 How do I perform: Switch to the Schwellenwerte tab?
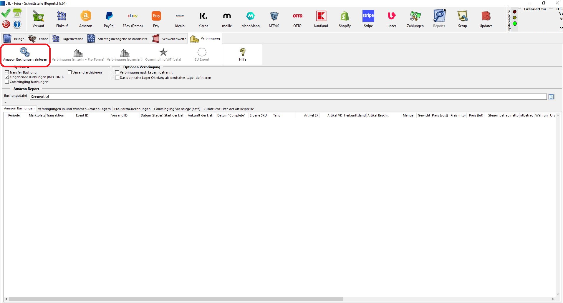(169, 39)
